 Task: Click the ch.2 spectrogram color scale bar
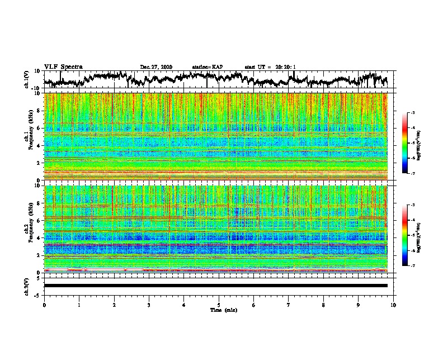coord(404,235)
